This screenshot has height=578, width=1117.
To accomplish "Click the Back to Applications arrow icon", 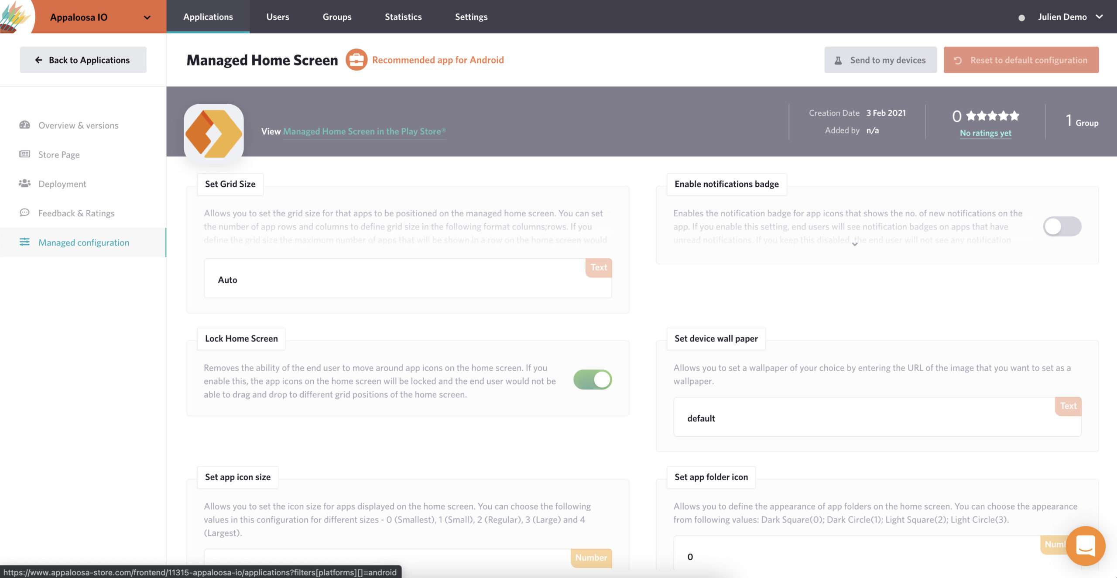I will (38, 60).
